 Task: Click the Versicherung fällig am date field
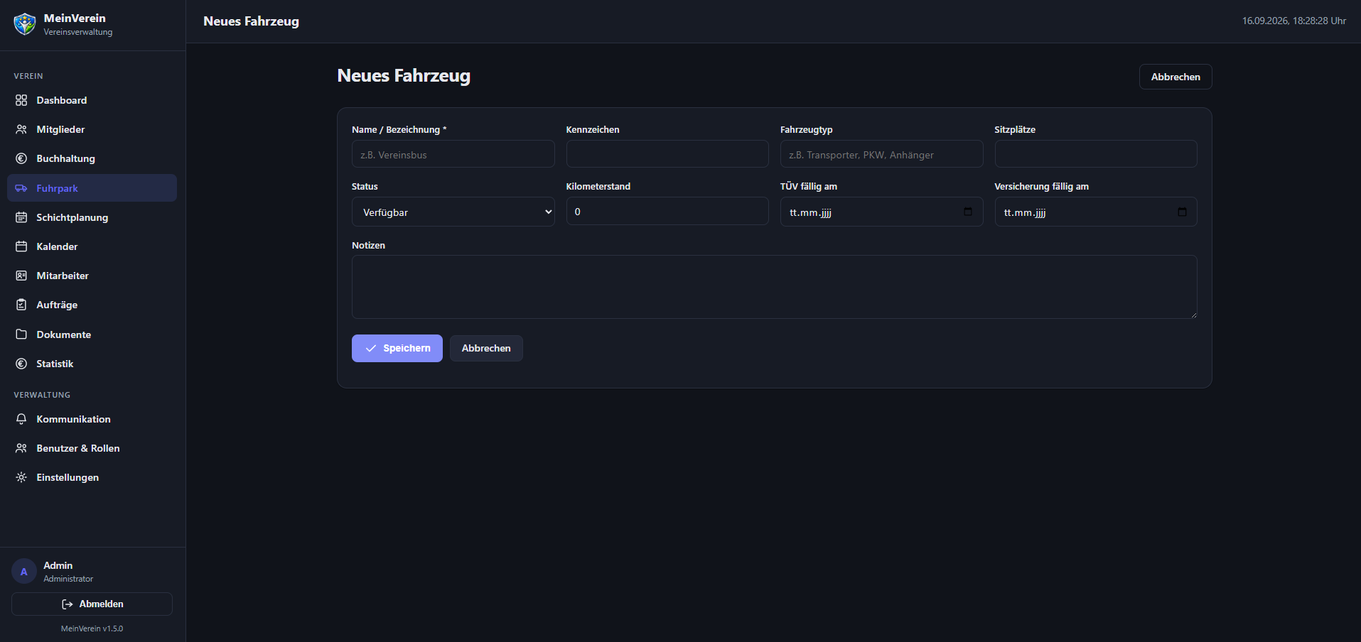click(x=1096, y=212)
